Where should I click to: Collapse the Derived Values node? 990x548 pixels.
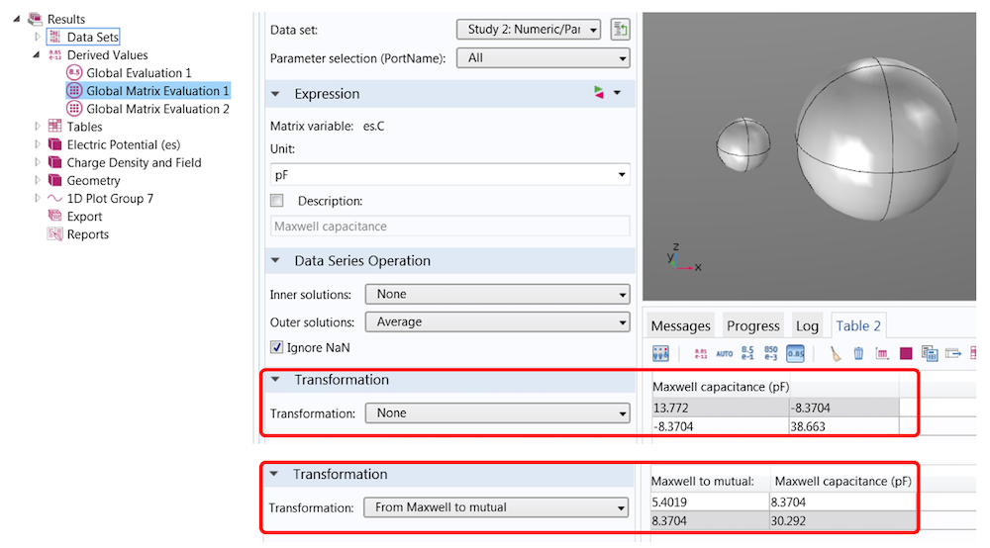[37, 54]
